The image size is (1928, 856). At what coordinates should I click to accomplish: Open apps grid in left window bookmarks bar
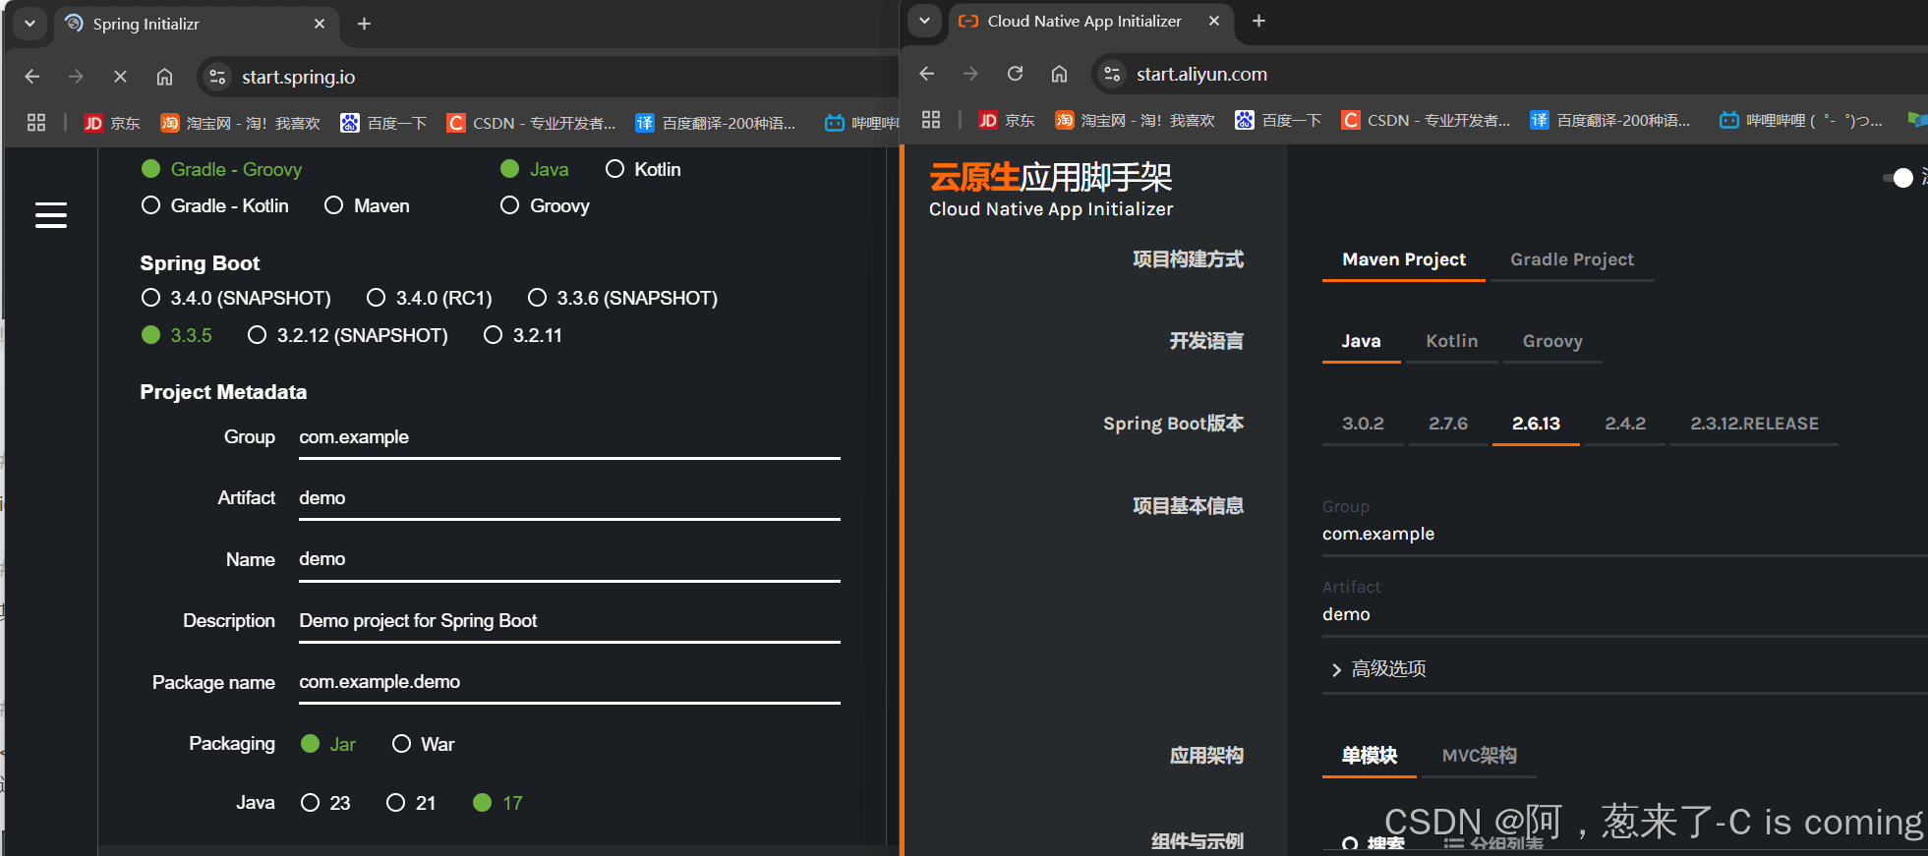[x=36, y=123]
